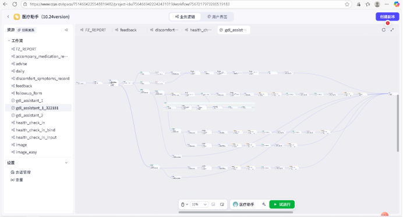
Task: Click the debug tool icon beside 试运行
Action: coord(264,204)
